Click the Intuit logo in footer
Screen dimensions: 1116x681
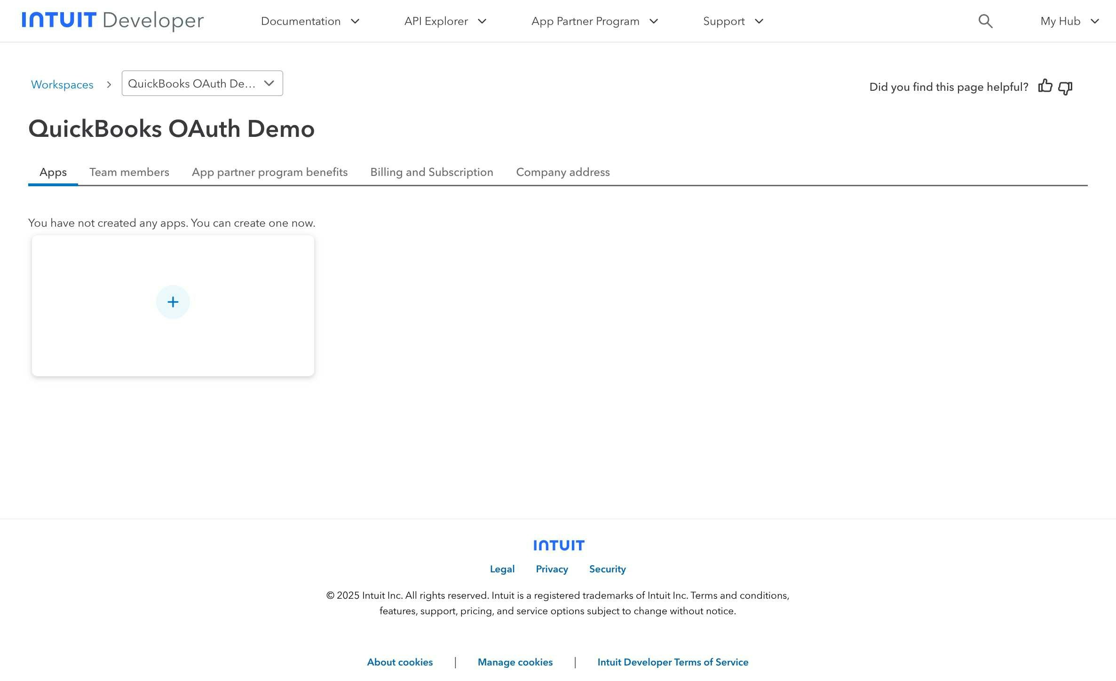point(559,545)
